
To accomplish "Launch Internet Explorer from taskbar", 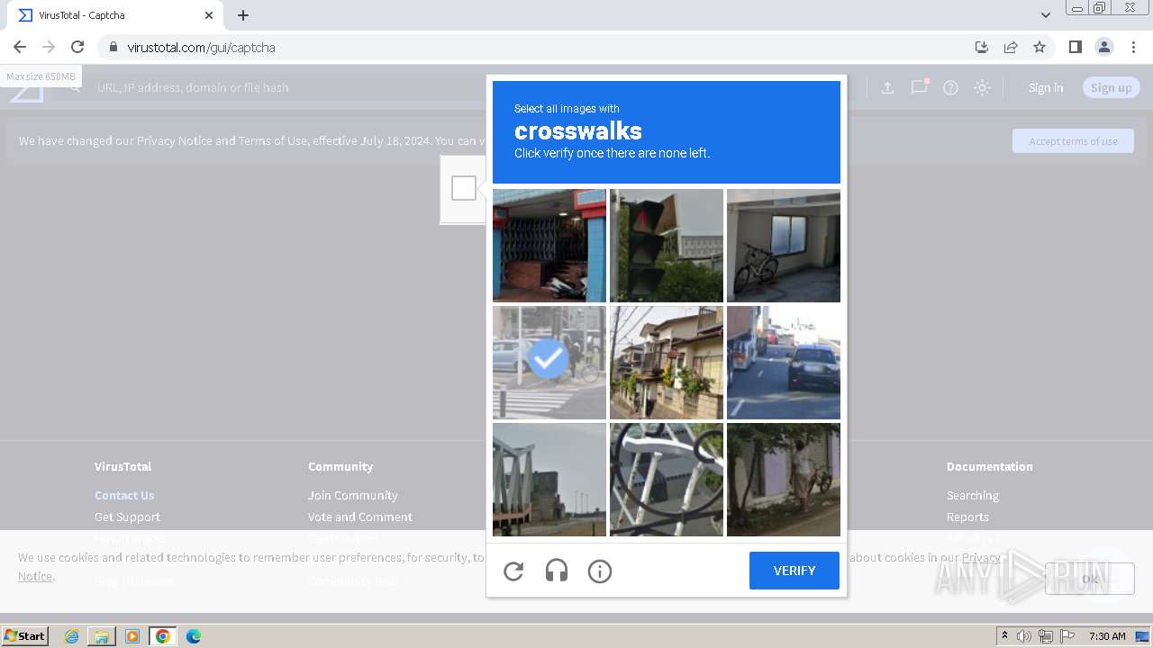I will tap(72, 636).
